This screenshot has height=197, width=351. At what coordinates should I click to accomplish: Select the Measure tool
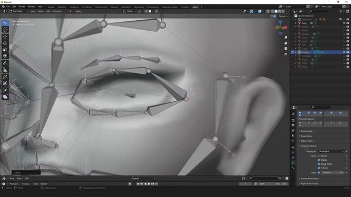pos(5,69)
